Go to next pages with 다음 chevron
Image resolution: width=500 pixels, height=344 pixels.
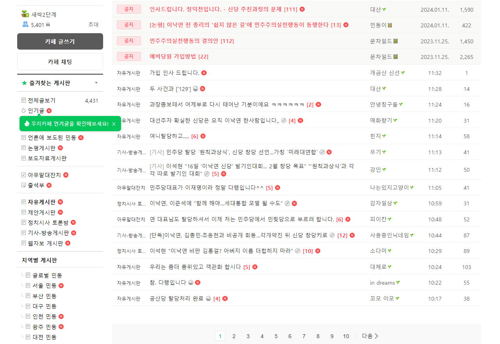coord(370,336)
